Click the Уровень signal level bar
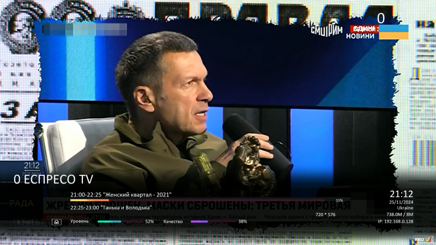Screen dimensions: 436x245 click(118, 222)
